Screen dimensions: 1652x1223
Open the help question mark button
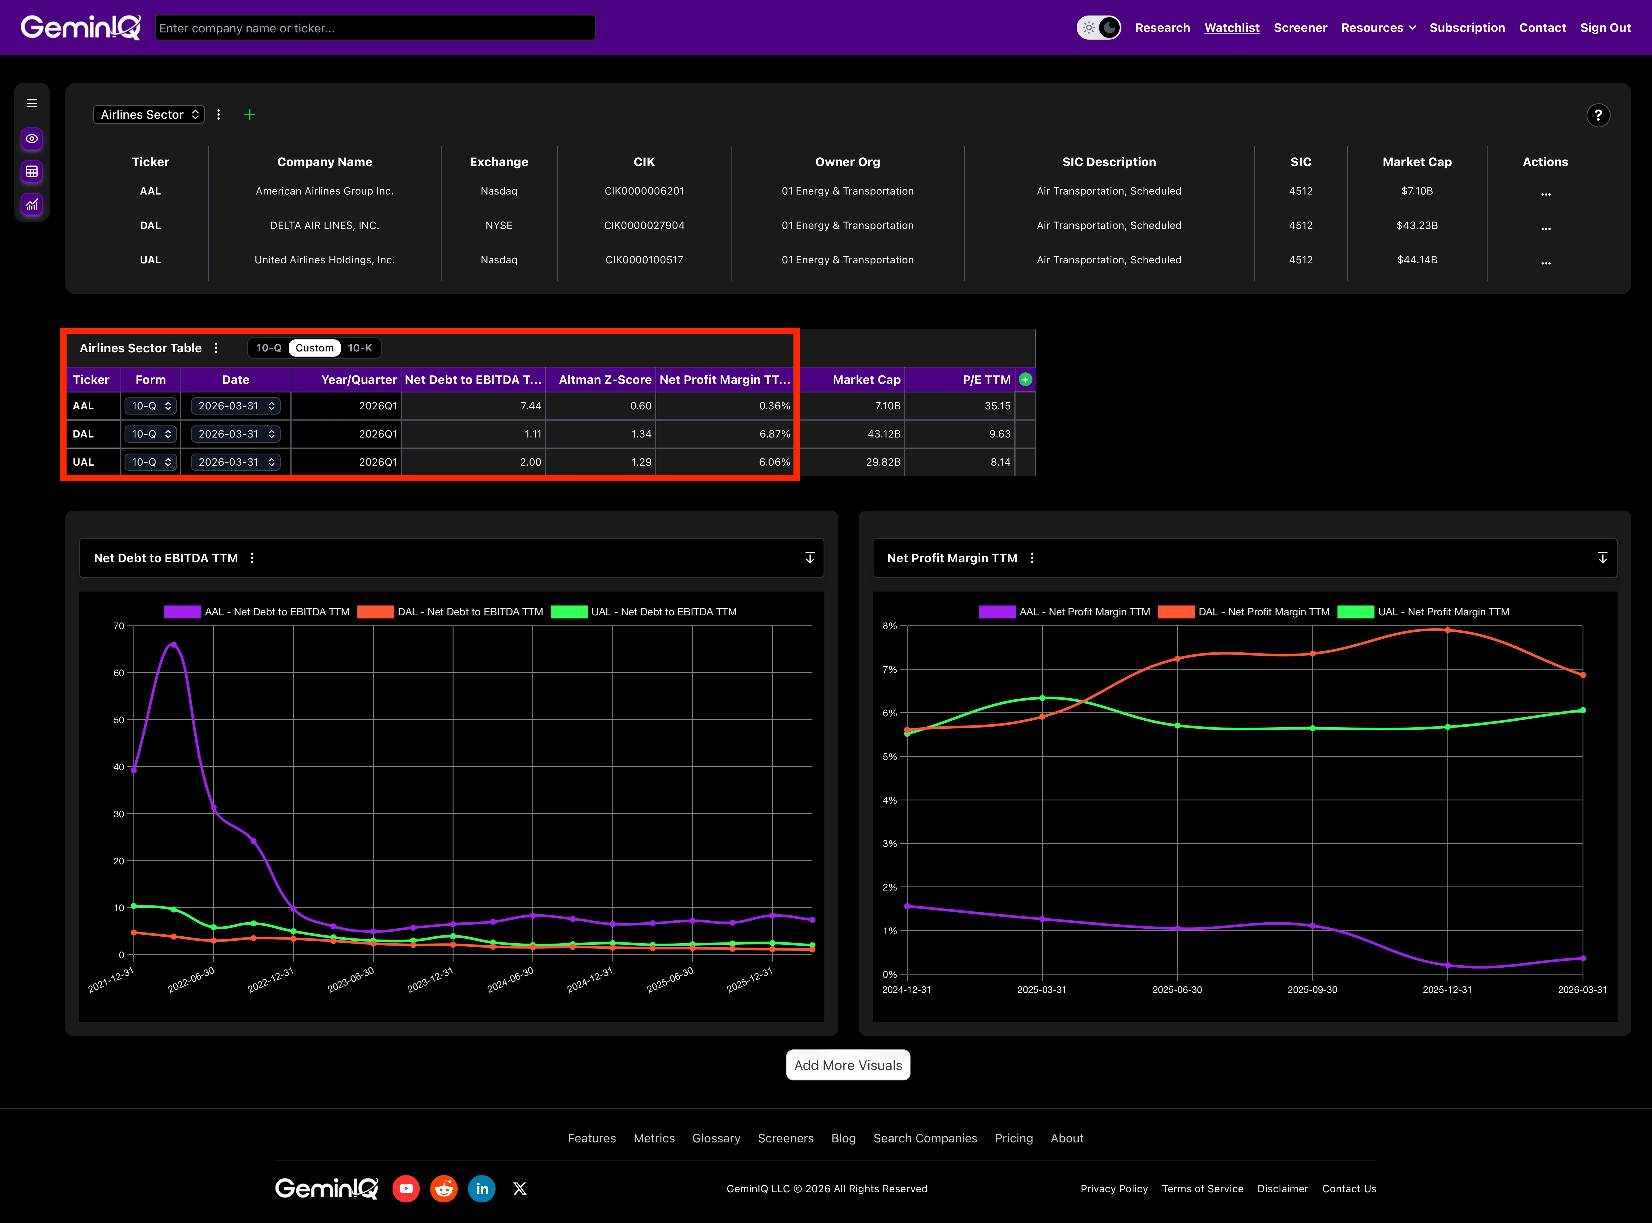1598,116
